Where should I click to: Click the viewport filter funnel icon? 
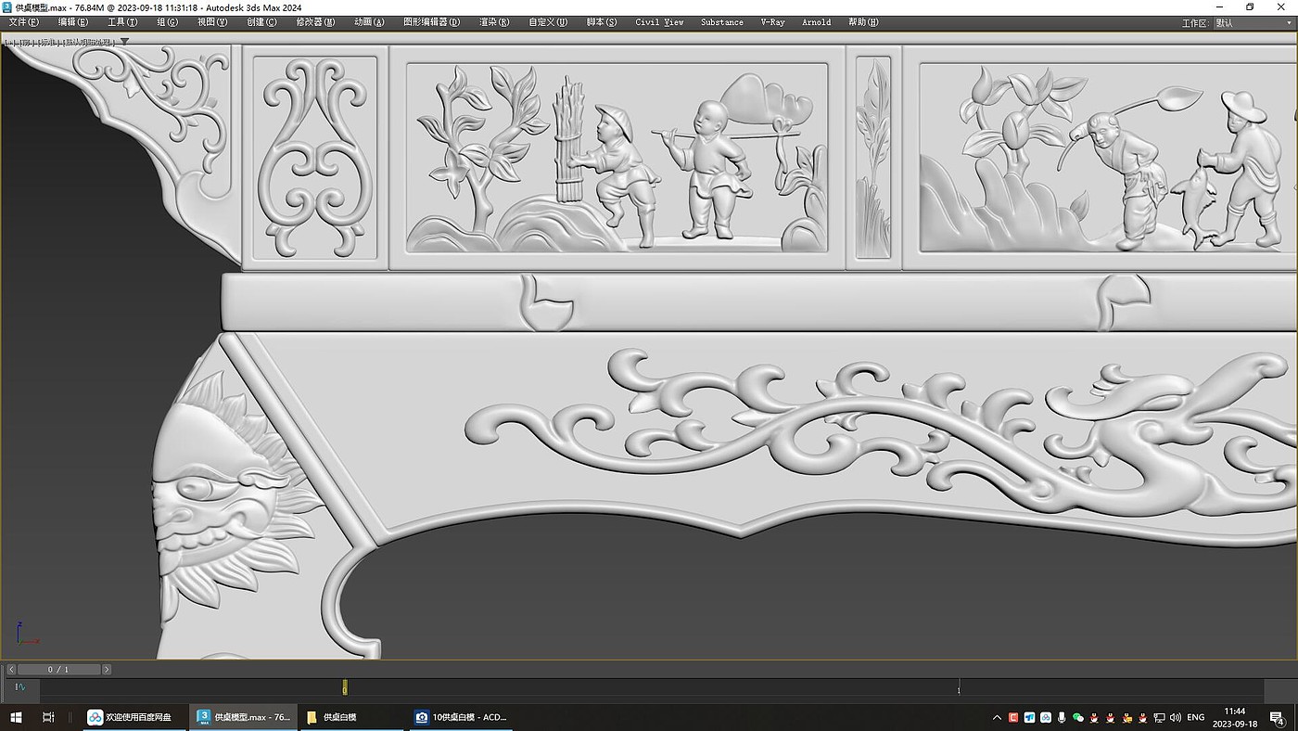[x=124, y=41]
